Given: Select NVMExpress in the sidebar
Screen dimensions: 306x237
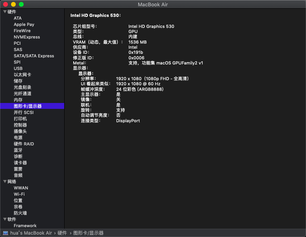Looking at the screenshot, I should [27, 37].
